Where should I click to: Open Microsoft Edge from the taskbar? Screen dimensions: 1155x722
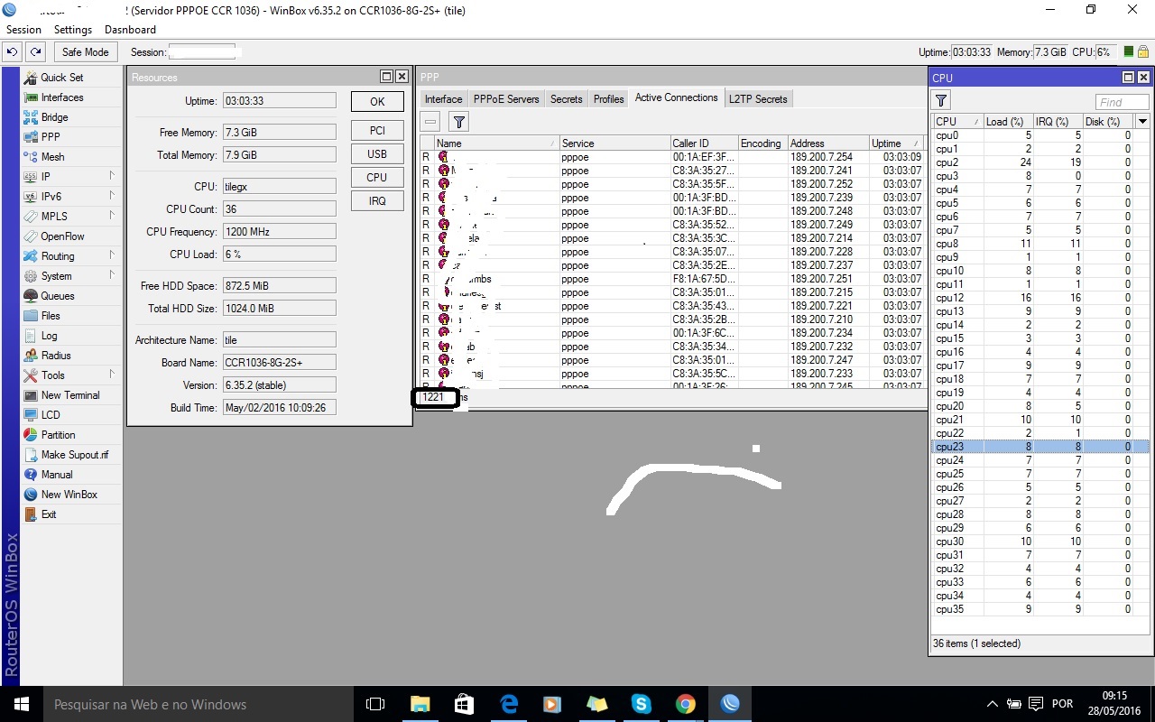click(x=509, y=704)
